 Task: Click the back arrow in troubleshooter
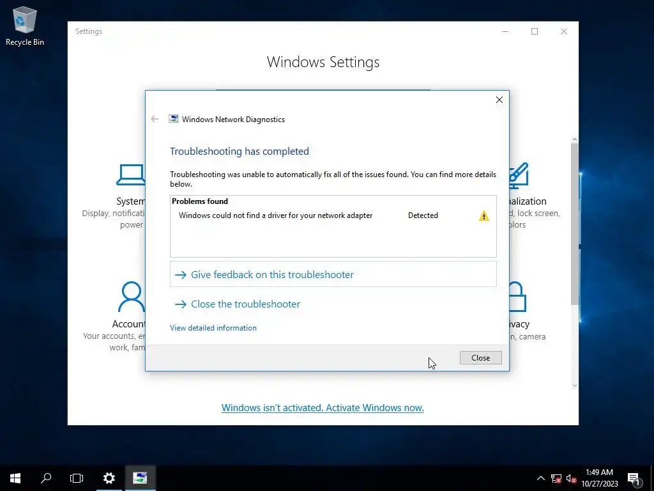155,119
